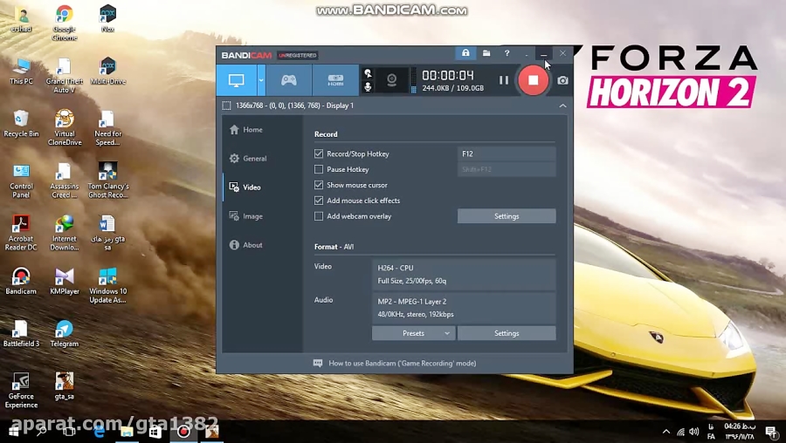Select Windows 10 Update Assistant icon
The image size is (786, 443).
click(107, 285)
